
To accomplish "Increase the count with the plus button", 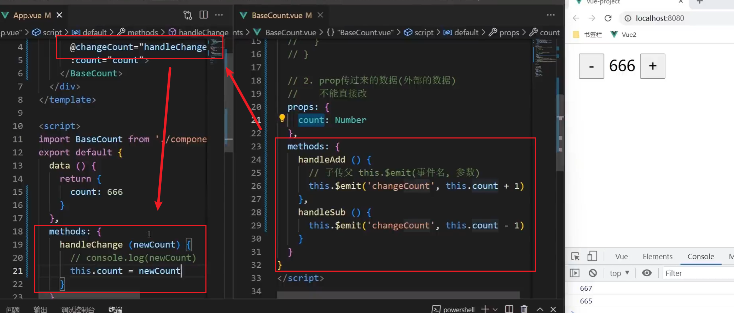I will click(653, 66).
